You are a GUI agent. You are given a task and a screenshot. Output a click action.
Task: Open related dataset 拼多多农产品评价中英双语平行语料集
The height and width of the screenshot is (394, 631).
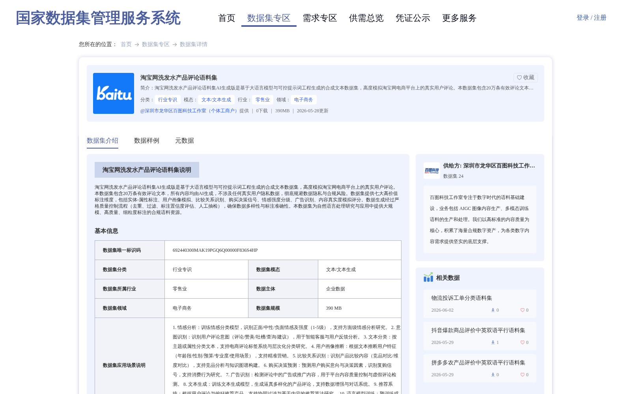(x=478, y=362)
